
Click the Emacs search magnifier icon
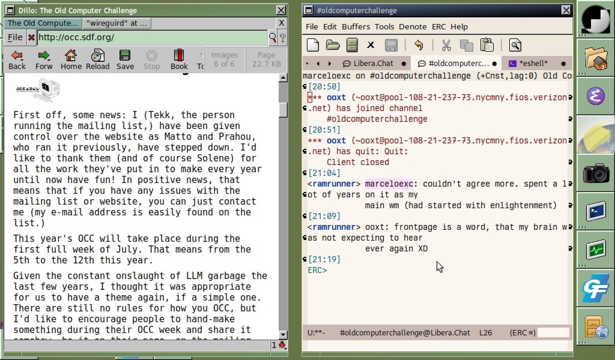click(x=515, y=45)
